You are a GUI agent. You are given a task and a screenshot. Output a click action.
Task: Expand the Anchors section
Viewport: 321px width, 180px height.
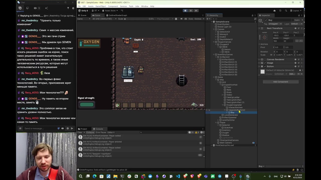260,44
